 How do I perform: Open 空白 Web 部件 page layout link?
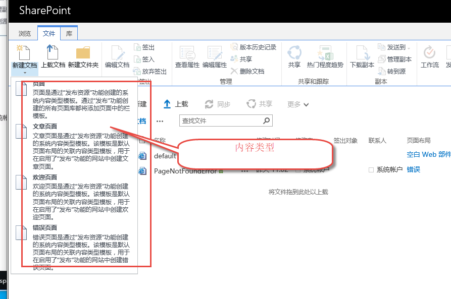429,154
